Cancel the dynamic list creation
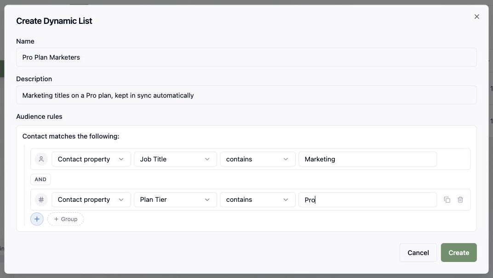 tap(418, 253)
